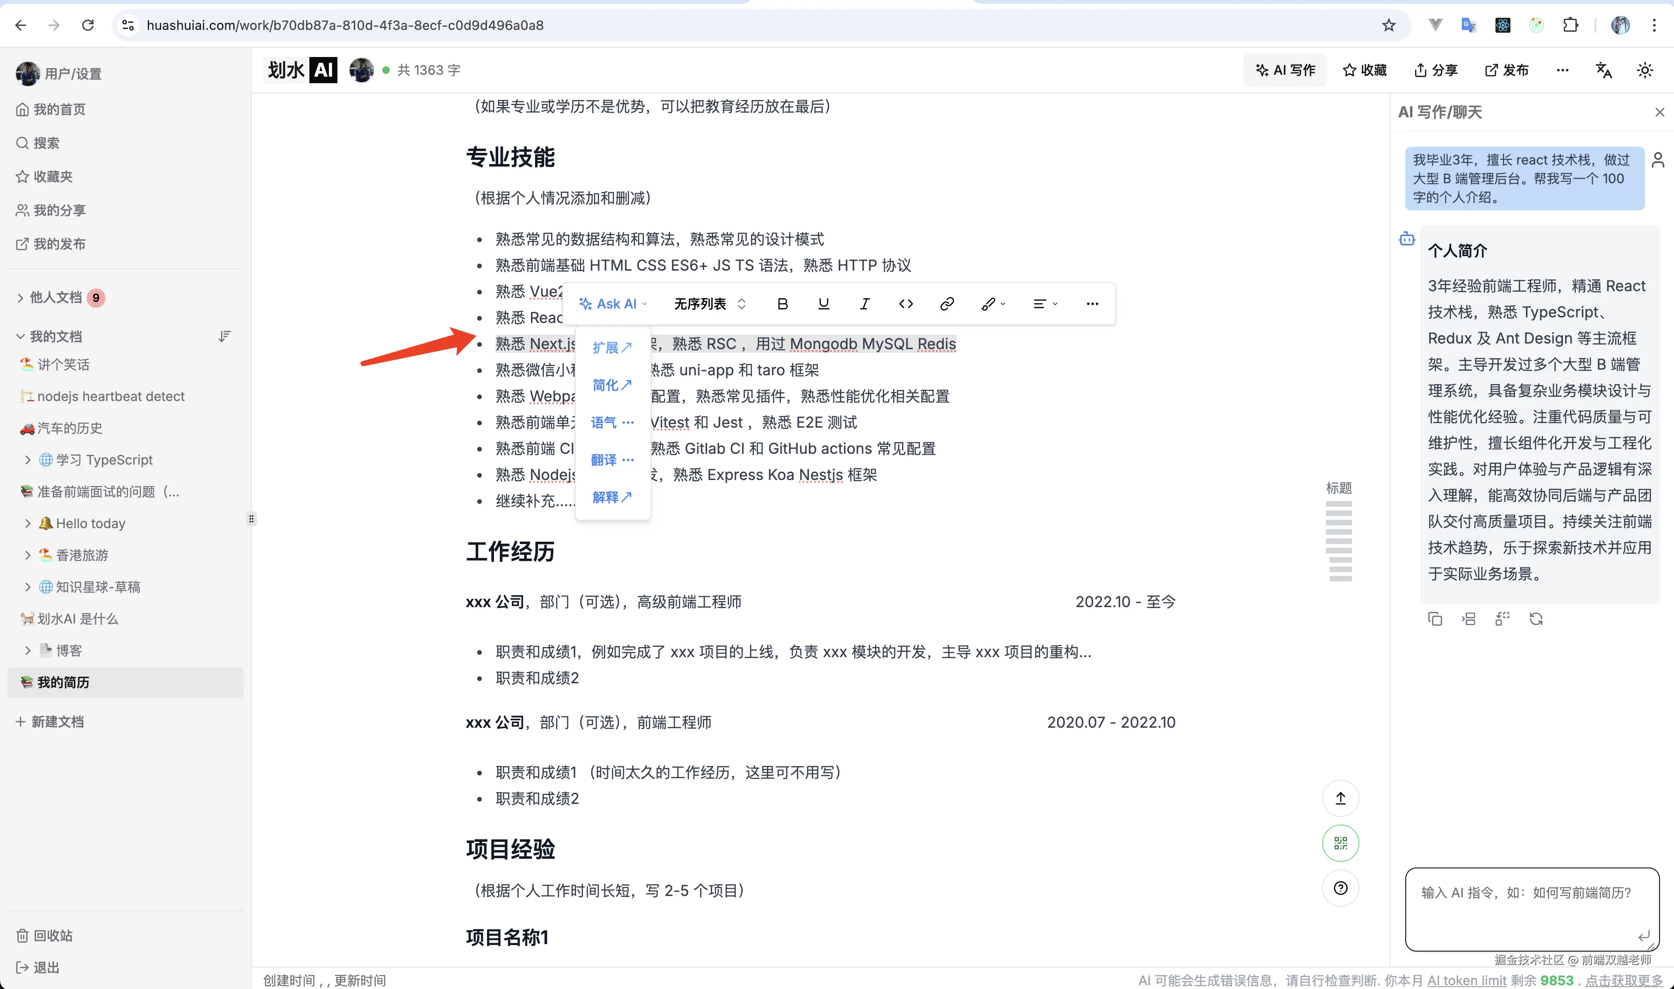Open the Ask AI dropdown

click(612, 303)
